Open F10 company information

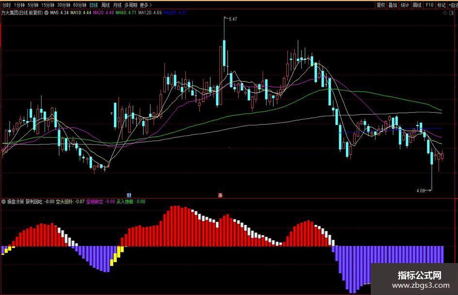pos(429,5)
